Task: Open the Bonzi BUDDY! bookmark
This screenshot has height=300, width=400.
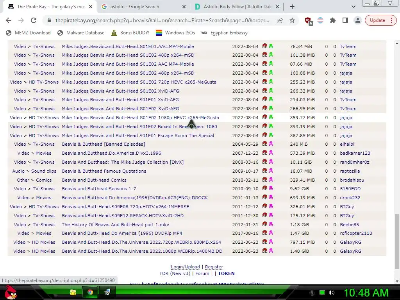Action: pos(130,33)
